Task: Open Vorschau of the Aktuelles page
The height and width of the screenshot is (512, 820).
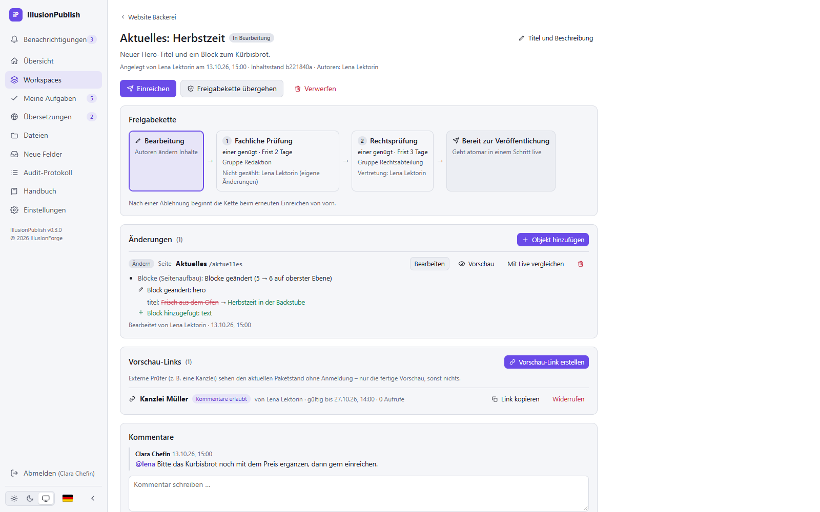Action: [x=477, y=264]
